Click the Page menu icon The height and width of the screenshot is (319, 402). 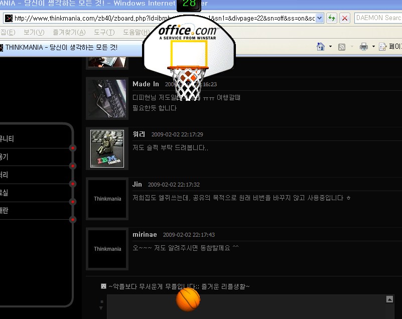click(x=382, y=47)
